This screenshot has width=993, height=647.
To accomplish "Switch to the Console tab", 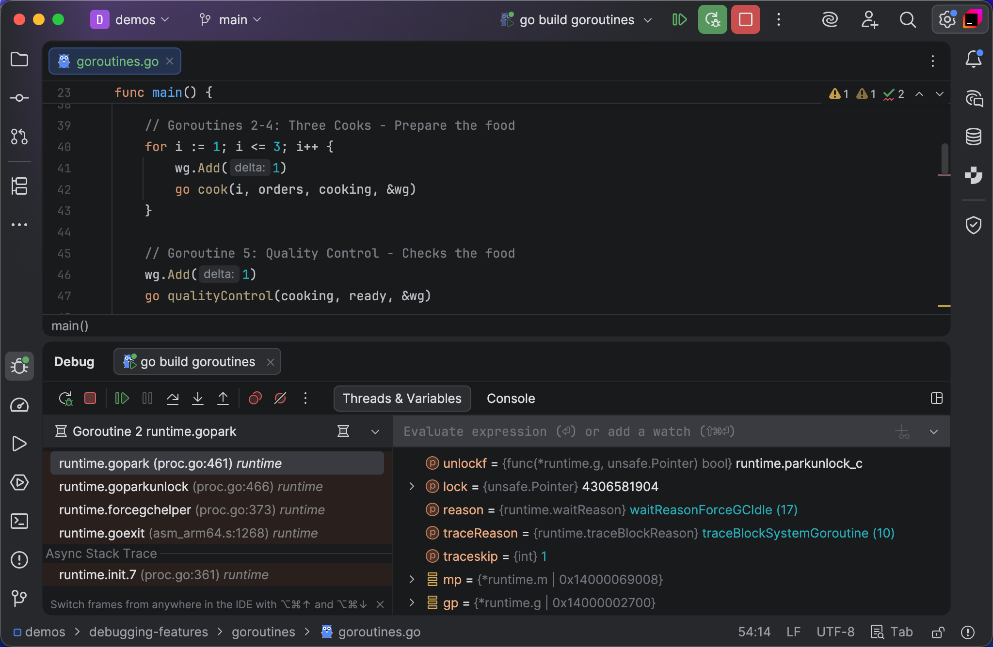I will [x=511, y=399].
